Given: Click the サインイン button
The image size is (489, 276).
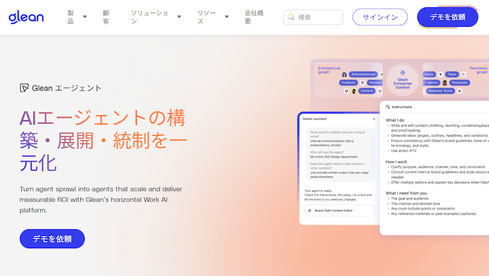Looking at the screenshot, I should tap(380, 17).
